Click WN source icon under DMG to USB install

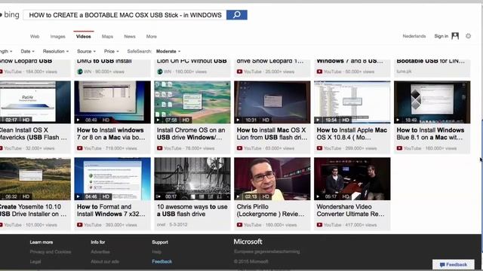click(x=80, y=72)
